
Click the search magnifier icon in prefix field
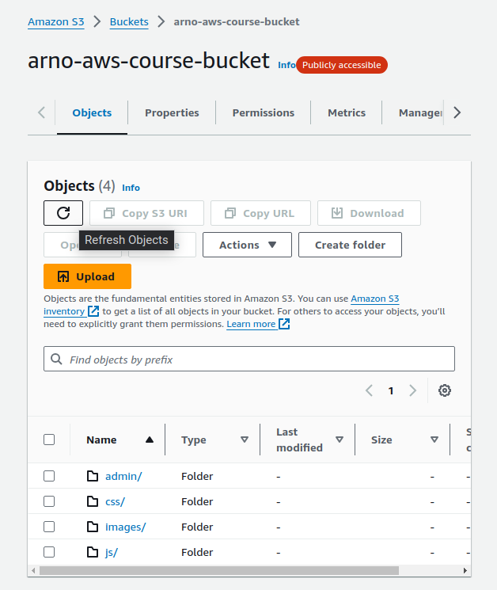point(56,360)
